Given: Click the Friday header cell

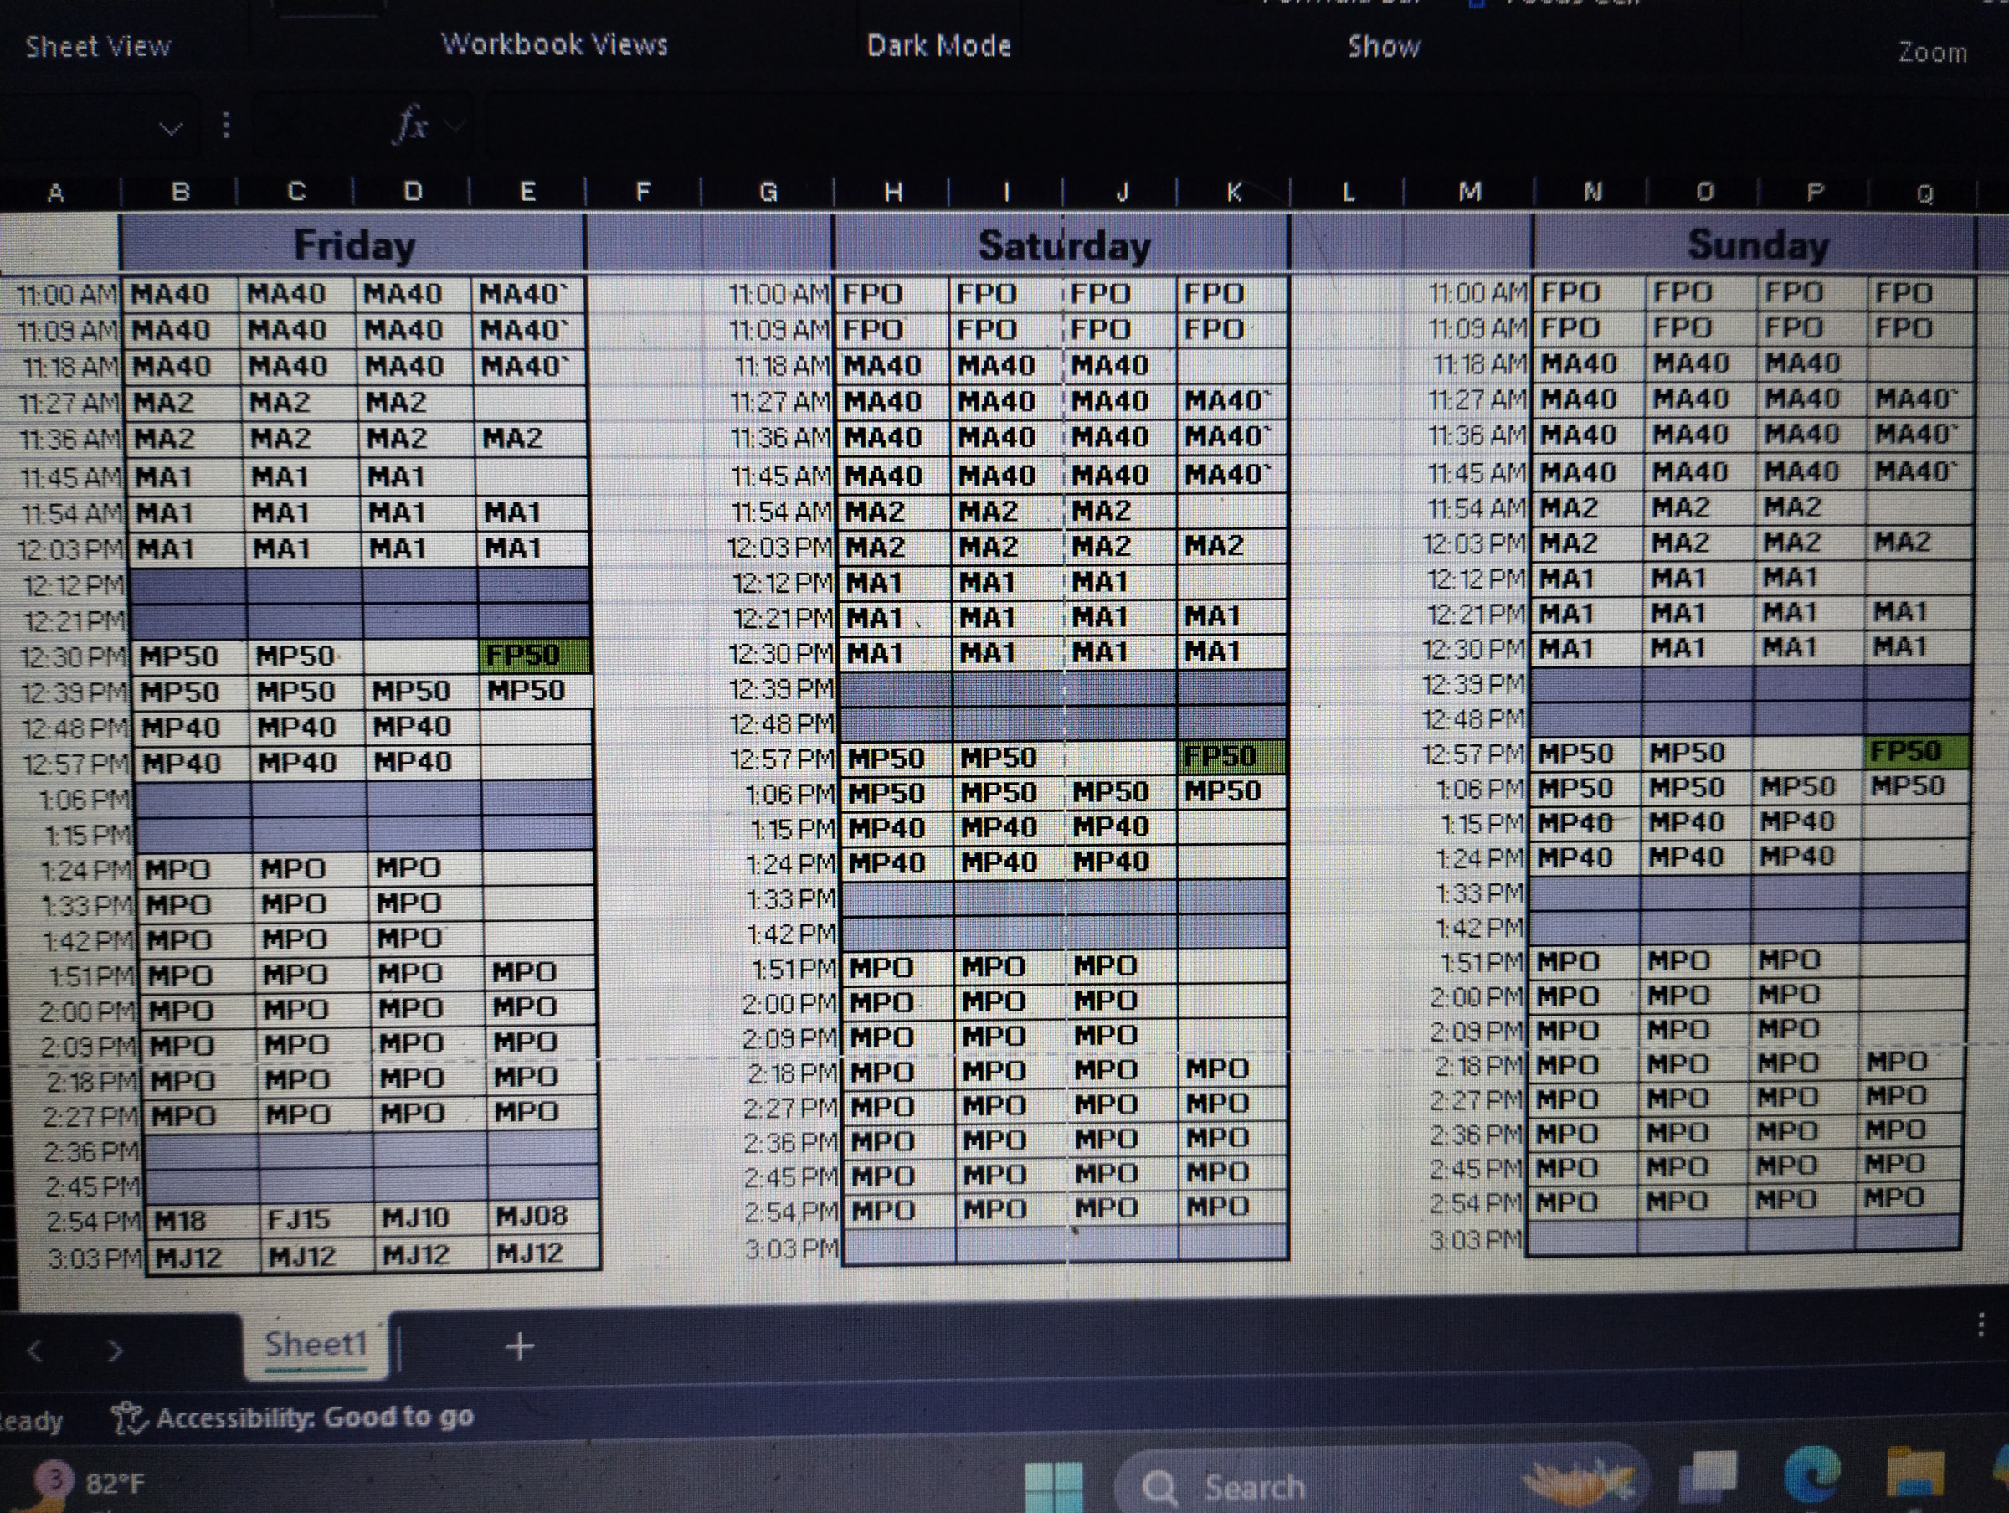Looking at the screenshot, I should [x=354, y=244].
